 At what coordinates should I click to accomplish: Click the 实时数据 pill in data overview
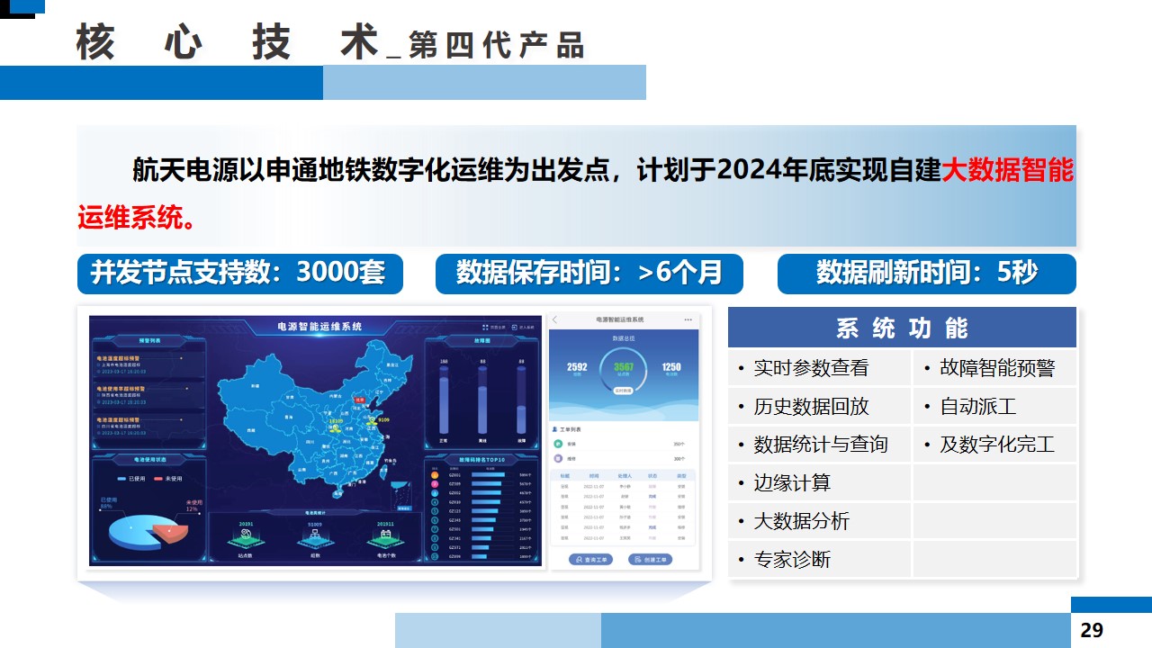(623, 391)
